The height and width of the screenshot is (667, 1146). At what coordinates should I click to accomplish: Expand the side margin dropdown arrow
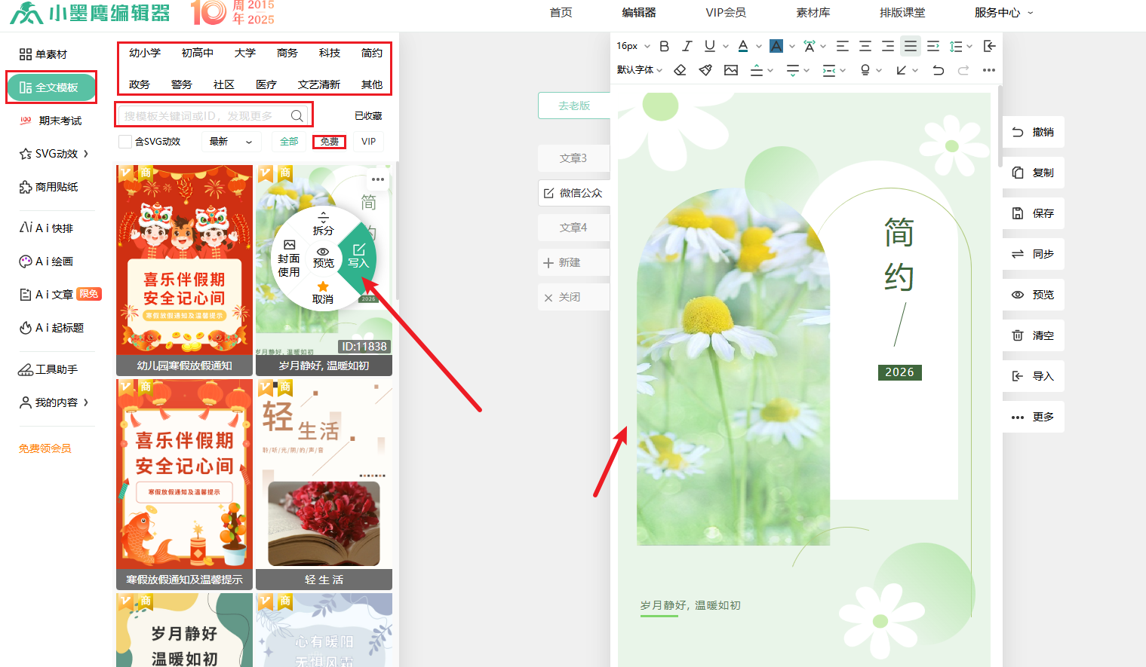coord(843,70)
